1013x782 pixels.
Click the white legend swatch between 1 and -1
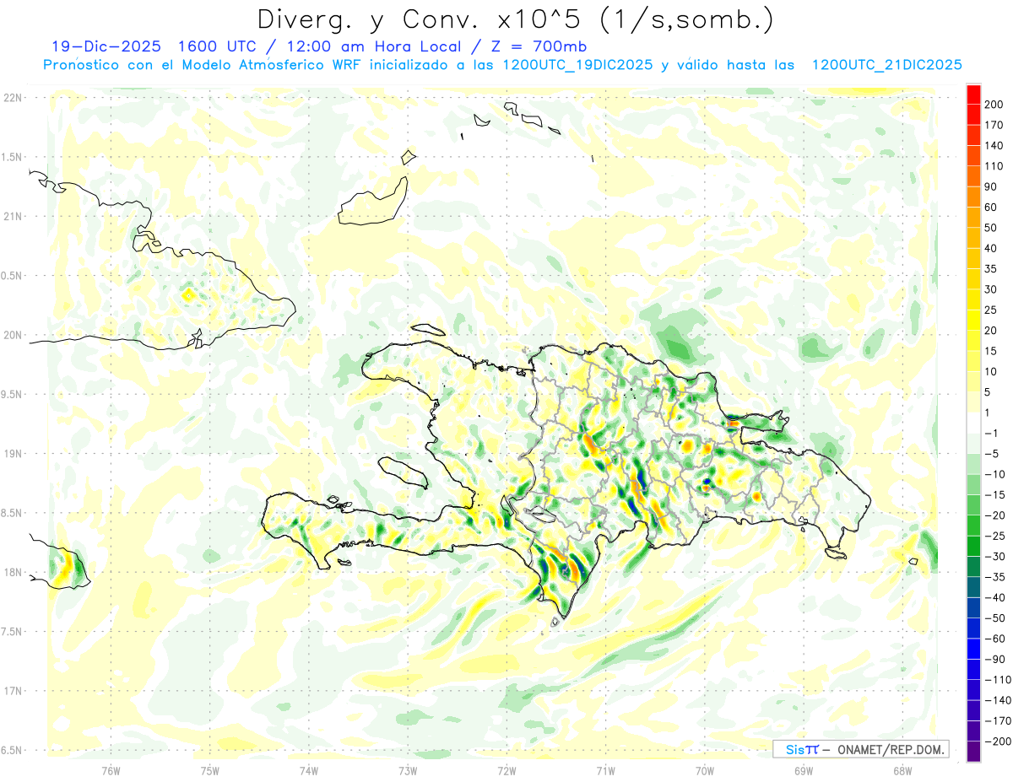pyautogui.click(x=973, y=423)
